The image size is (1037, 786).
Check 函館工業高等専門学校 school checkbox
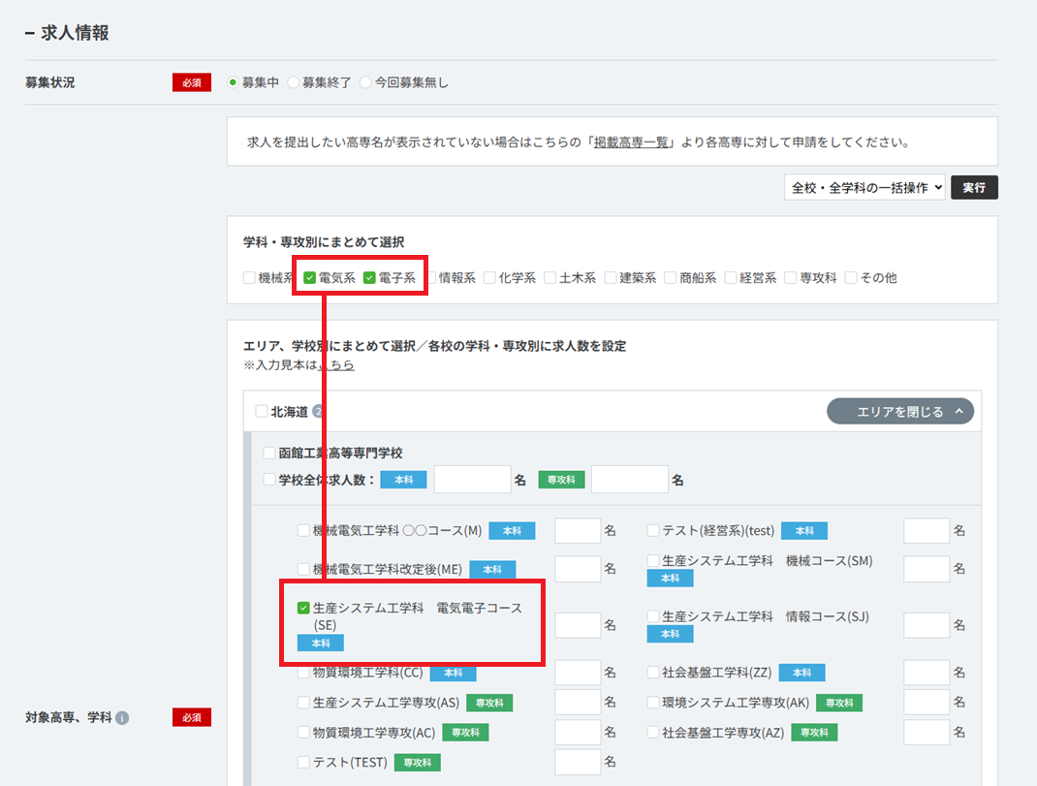click(269, 454)
